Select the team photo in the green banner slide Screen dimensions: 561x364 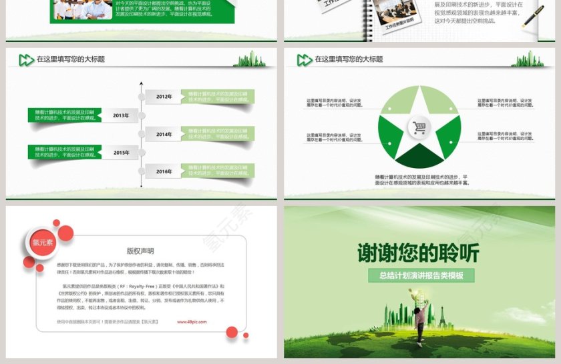[x=82, y=9]
